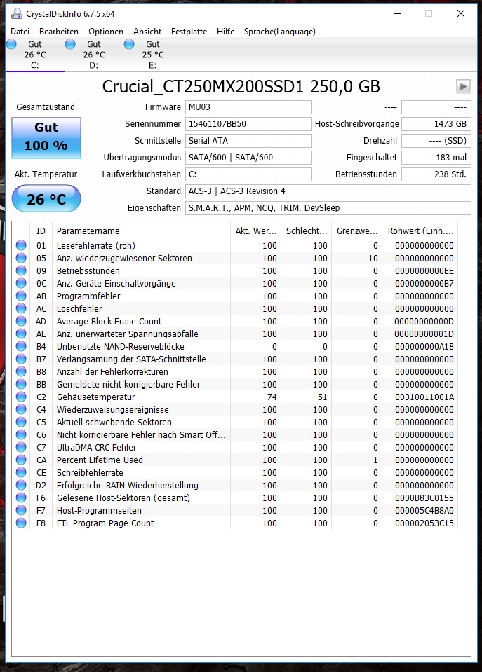This screenshot has width=482, height=672.
Task: Click the 26 °C temperature button
Action: (46, 199)
